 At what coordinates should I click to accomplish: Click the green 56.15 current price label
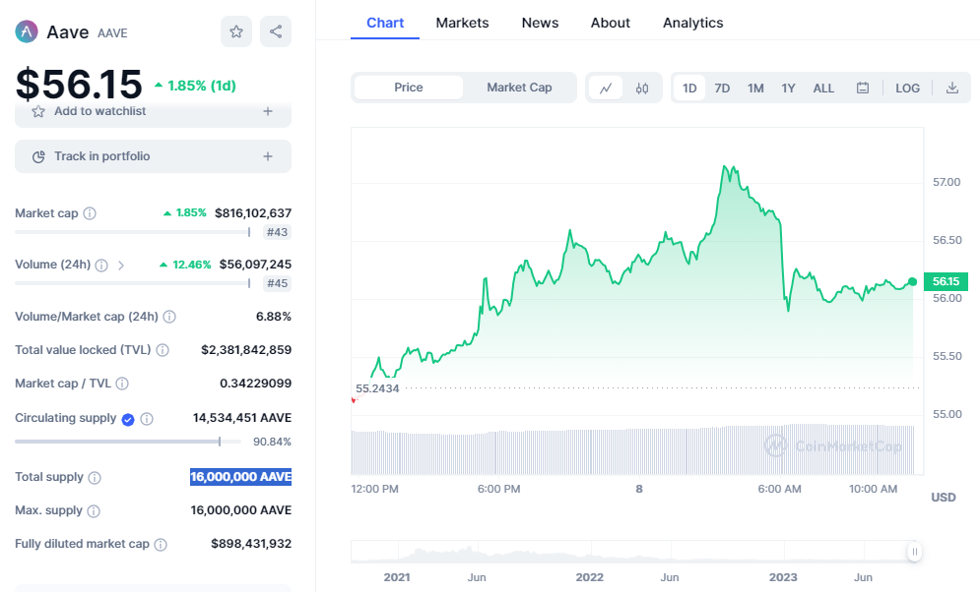coord(946,281)
